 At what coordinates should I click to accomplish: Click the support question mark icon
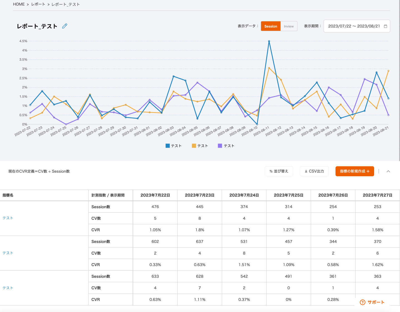click(x=362, y=302)
